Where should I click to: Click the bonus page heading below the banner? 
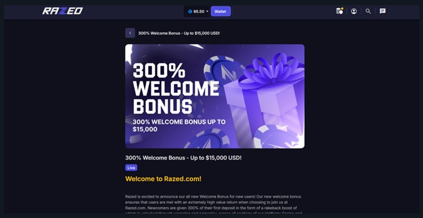pos(184,158)
